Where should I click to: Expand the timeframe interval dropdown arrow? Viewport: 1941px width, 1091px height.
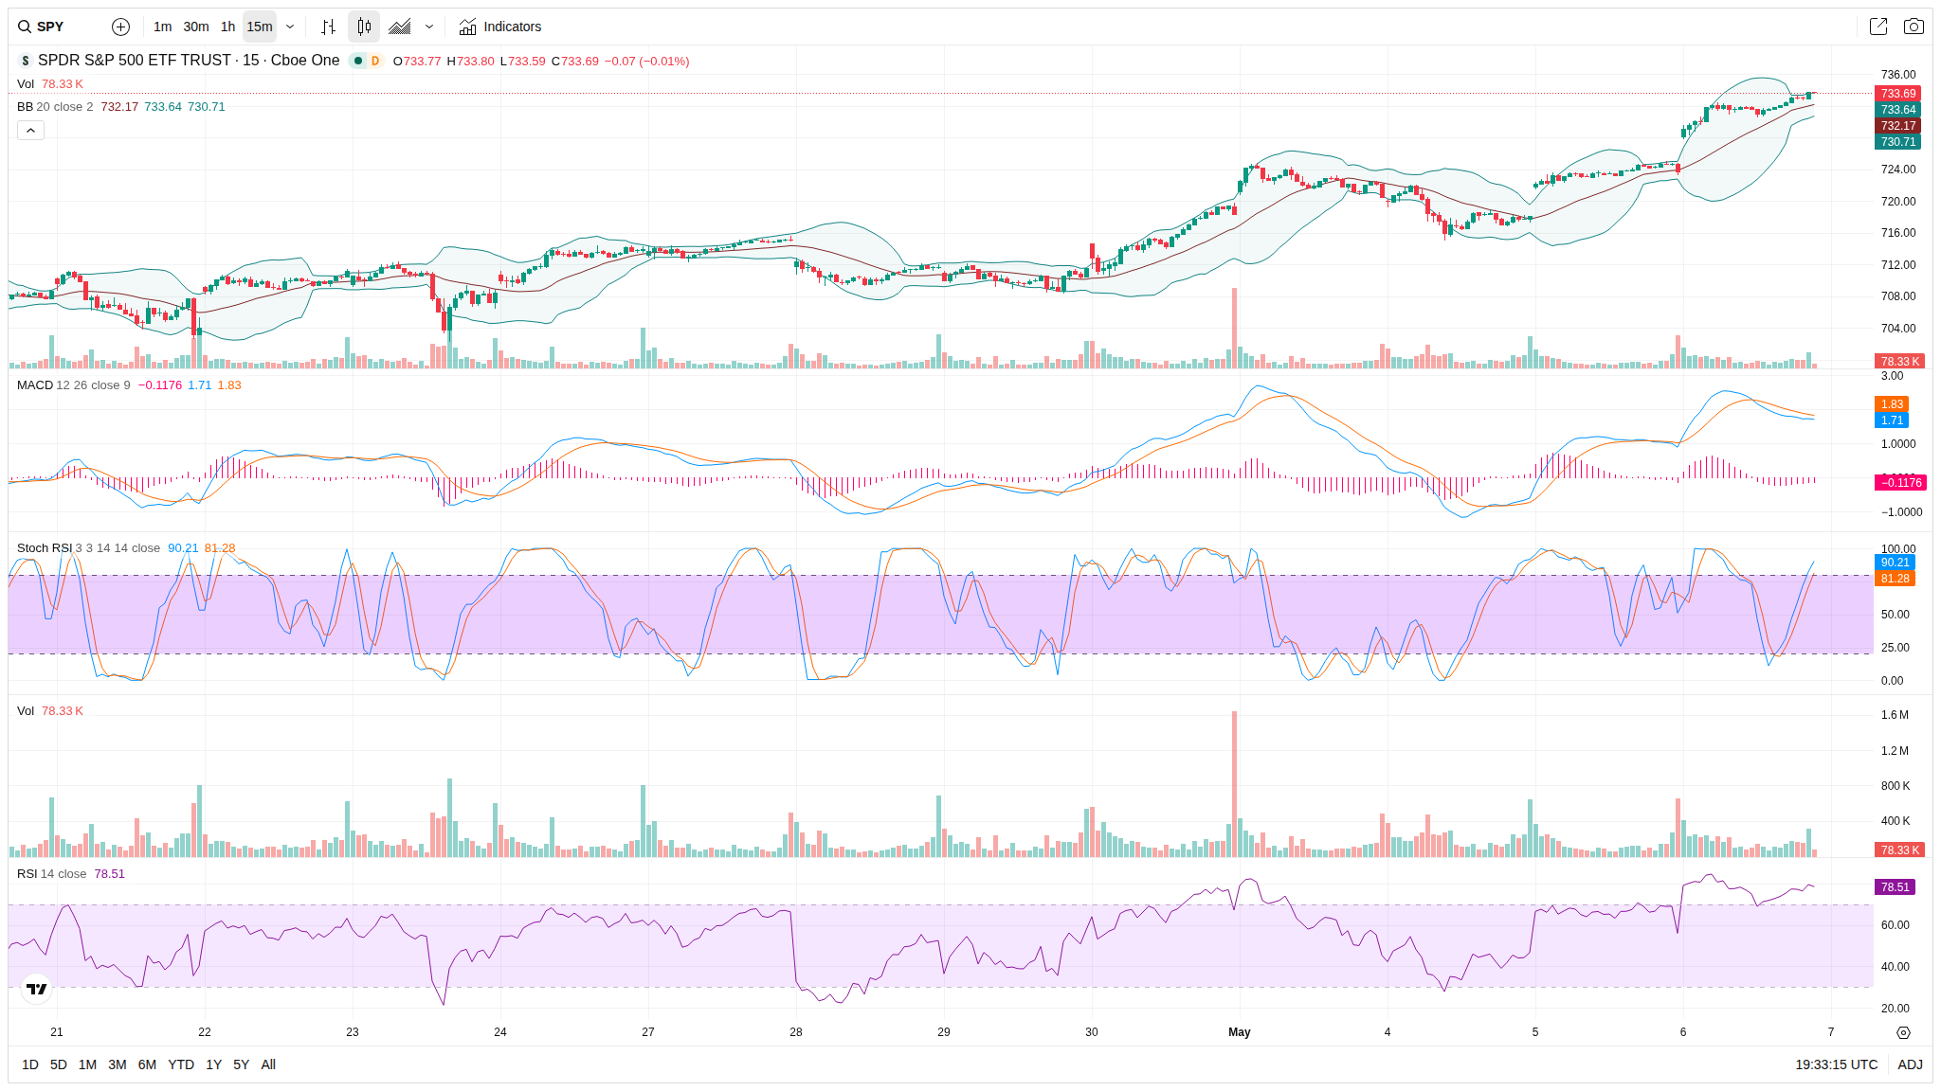[290, 27]
